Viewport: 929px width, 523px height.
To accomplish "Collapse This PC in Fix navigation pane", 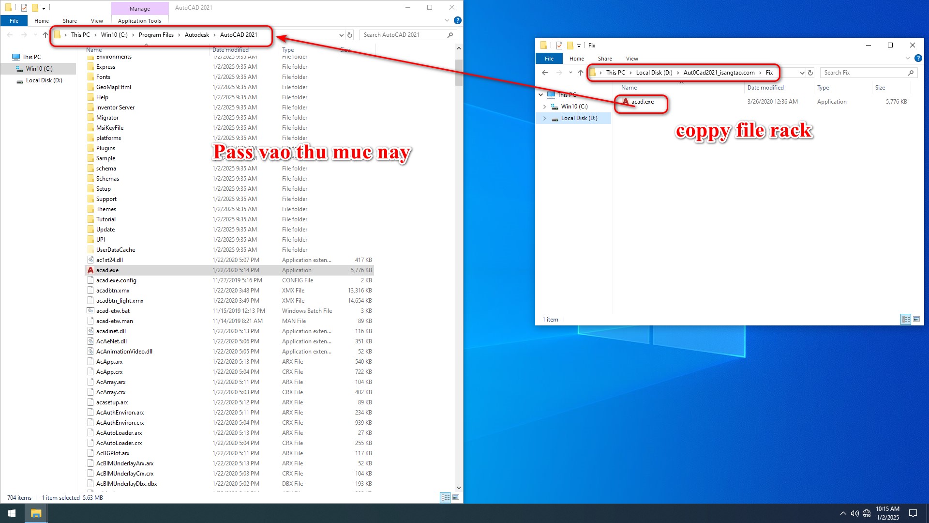I will coord(541,95).
